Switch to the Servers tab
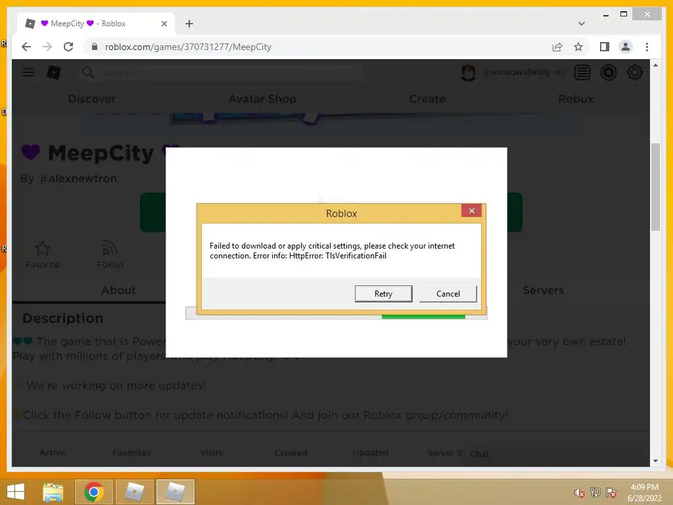The height and width of the screenshot is (505, 673). point(543,290)
